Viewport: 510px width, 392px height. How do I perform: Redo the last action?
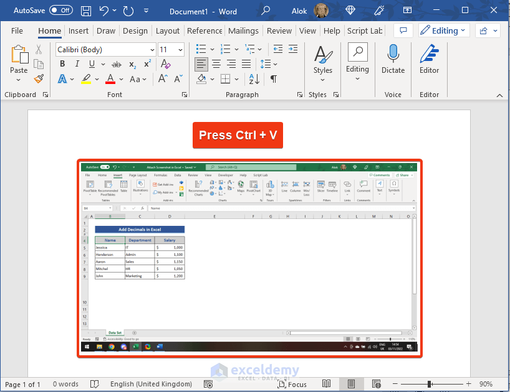coord(128,11)
